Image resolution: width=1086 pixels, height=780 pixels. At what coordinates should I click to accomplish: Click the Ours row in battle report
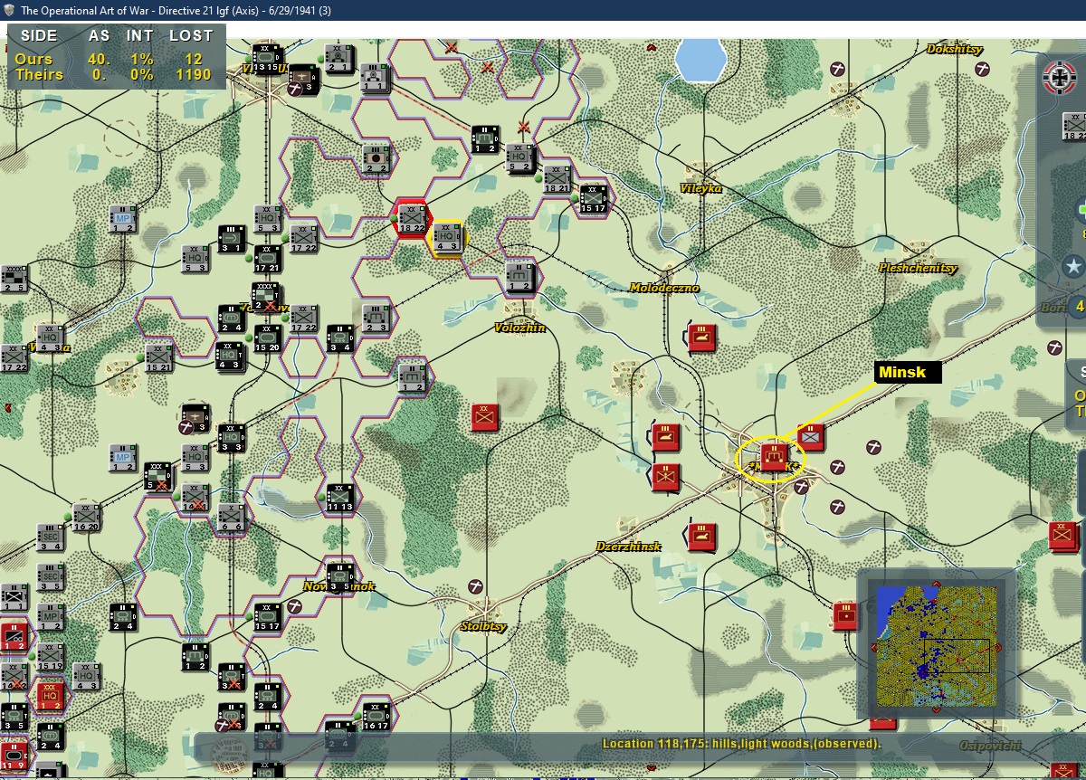pyautogui.click(x=113, y=59)
